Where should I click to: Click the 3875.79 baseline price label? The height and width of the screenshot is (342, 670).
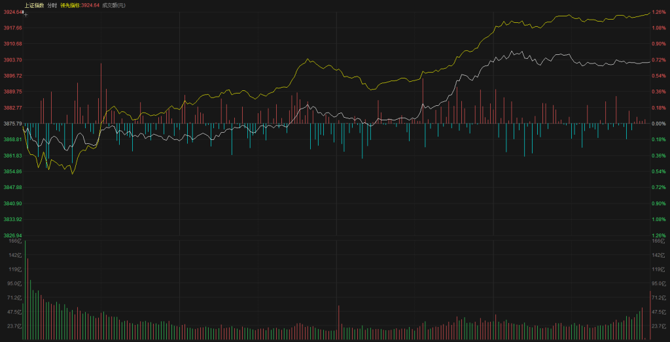tap(12, 124)
